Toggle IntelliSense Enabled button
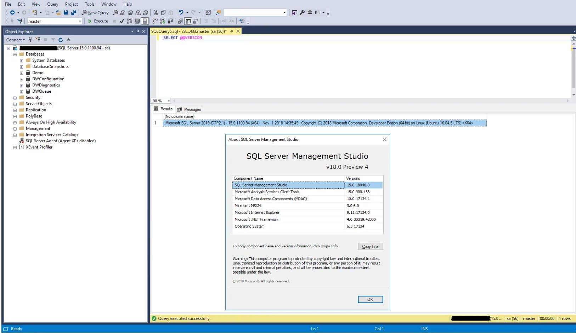The height and width of the screenshot is (333, 576). tap(145, 21)
